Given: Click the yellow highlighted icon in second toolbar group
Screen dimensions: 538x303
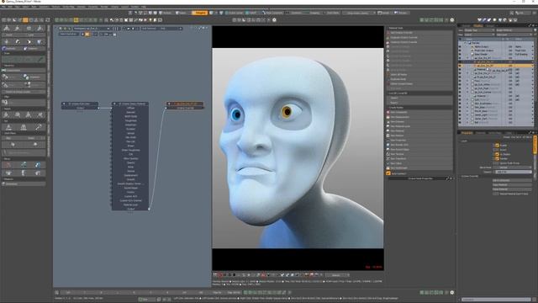Looking at the screenshot, I should point(76,20).
